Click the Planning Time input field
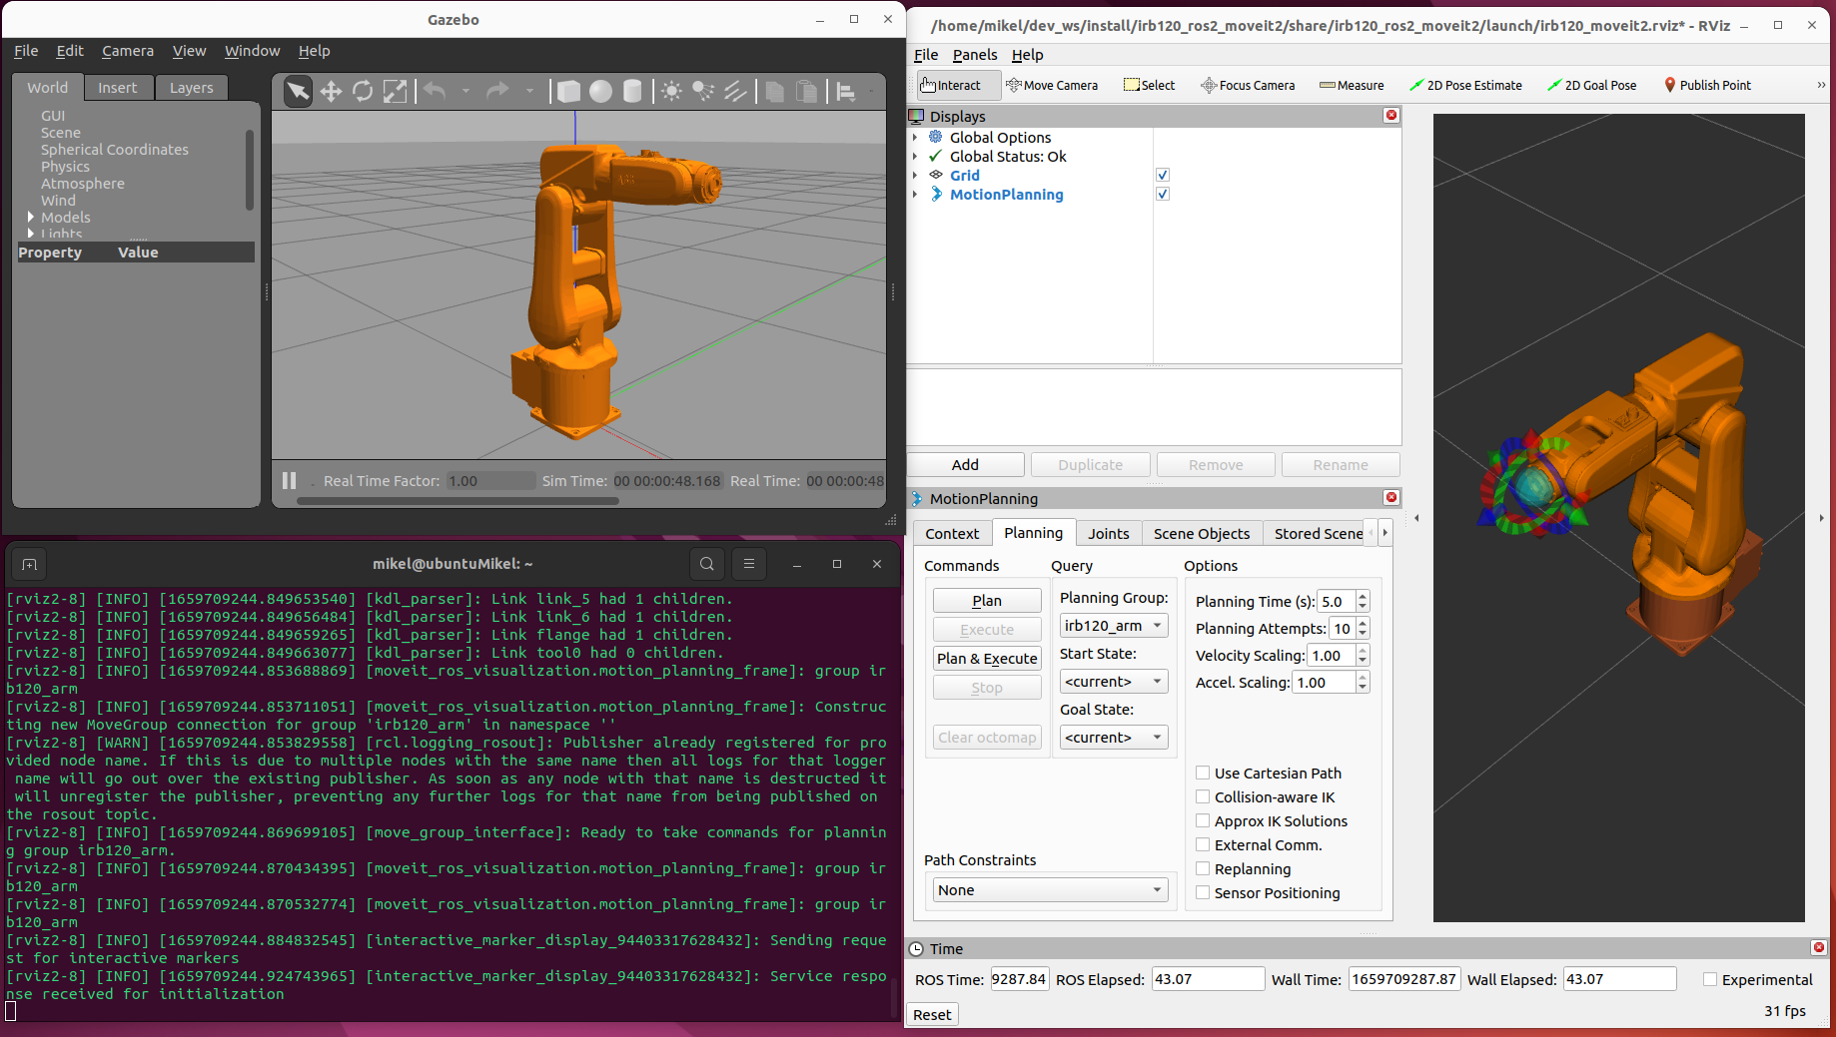 [x=1336, y=602]
